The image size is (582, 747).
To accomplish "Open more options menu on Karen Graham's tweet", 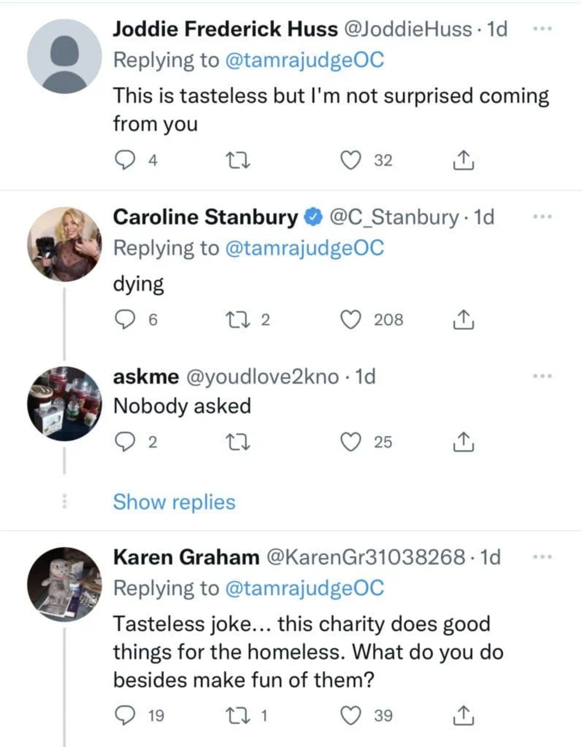I will pyautogui.click(x=542, y=557).
